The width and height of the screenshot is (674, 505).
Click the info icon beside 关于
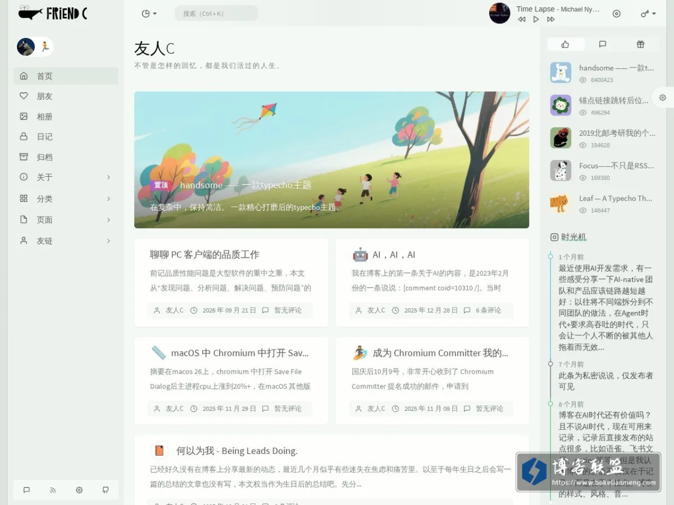pyautogui.click(x=24, y=177)
